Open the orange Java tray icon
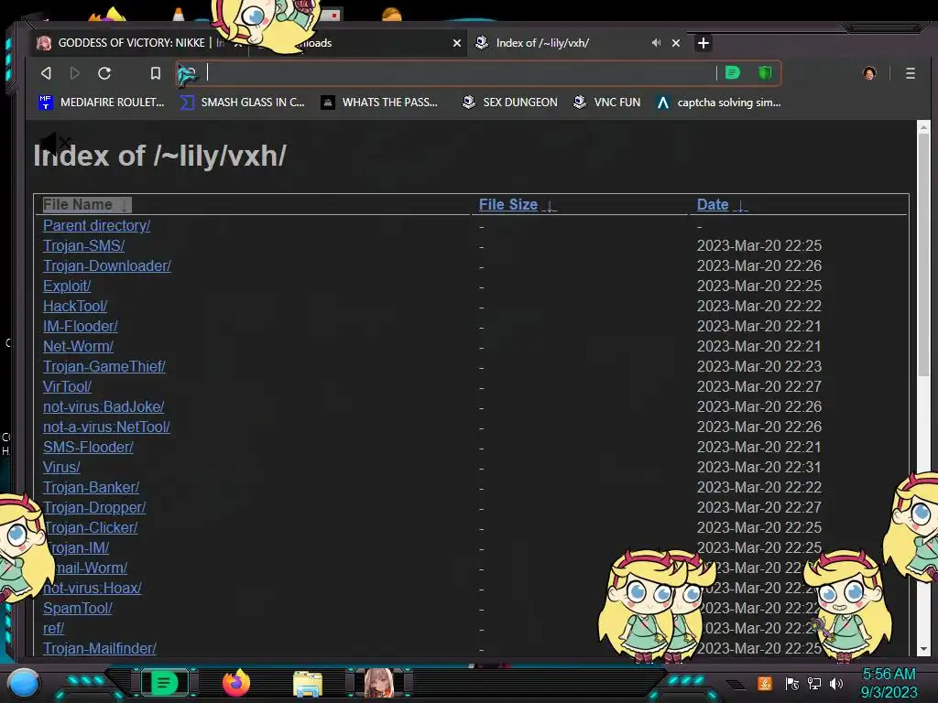The height and width of the screenshot is (703, 938). [x=765, y=683]
